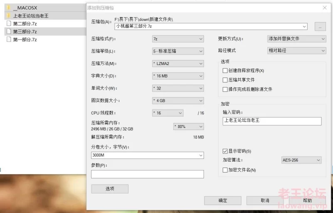Click the file icon of 第三部分.7z
333x213 pixels.
(9, 31)
